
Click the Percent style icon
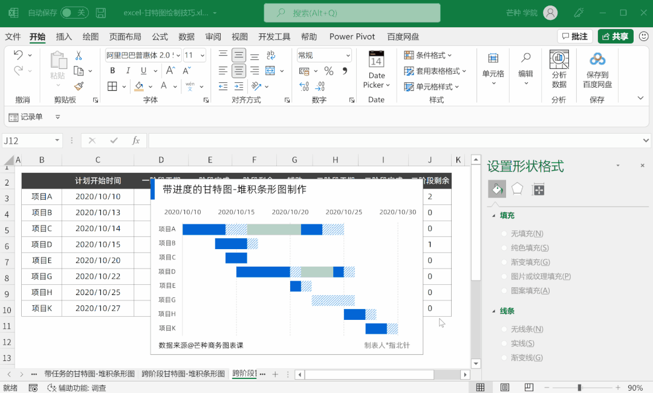click(x=328, y=71)
